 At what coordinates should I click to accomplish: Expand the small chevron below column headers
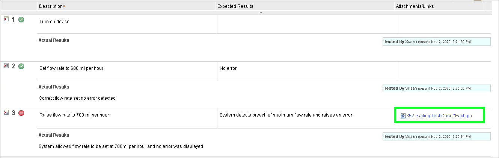coord(261,13)
